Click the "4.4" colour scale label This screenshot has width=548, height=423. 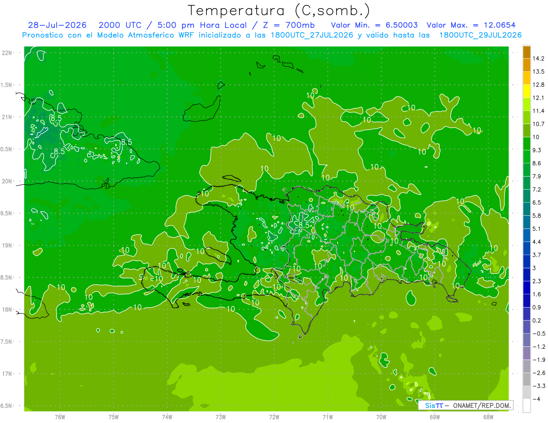[537, 242]
